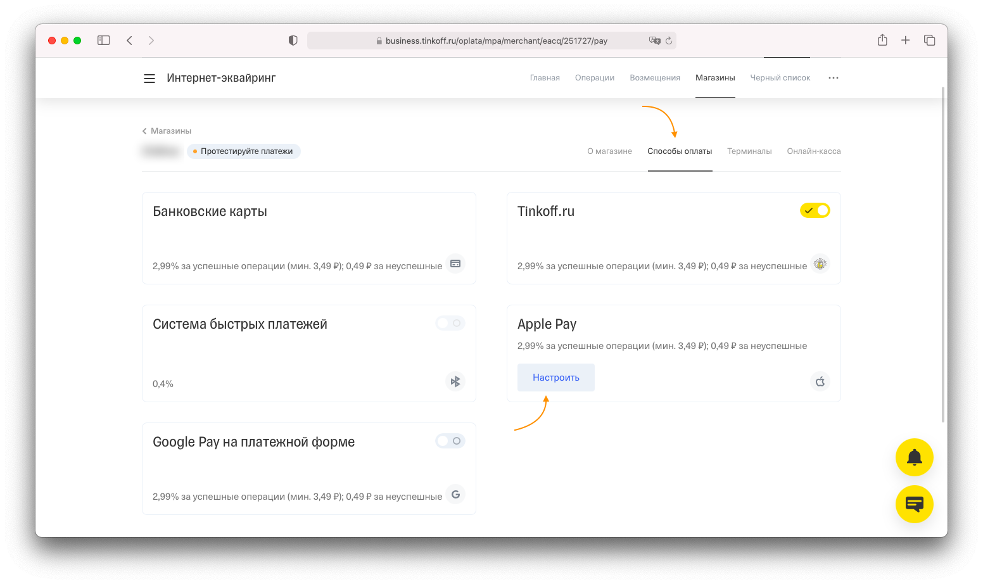Click the commission text under Apple Pay
This screenshot has width=983, height=584.
coord(662,346)
